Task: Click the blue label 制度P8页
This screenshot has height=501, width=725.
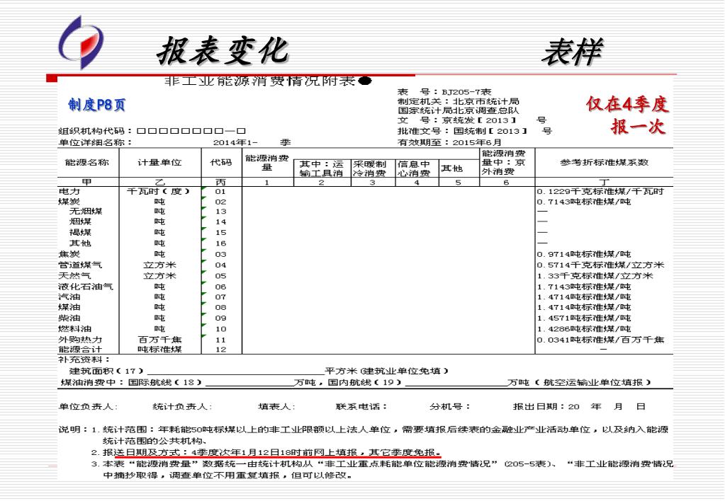Action: tap(97, 105)
